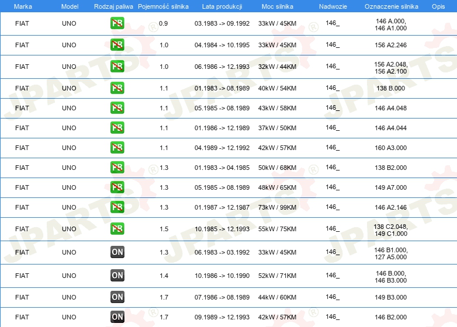Select the production years 04.1984 -> 10.1995
Screen dimensions: 457x327
pos(222,45)
